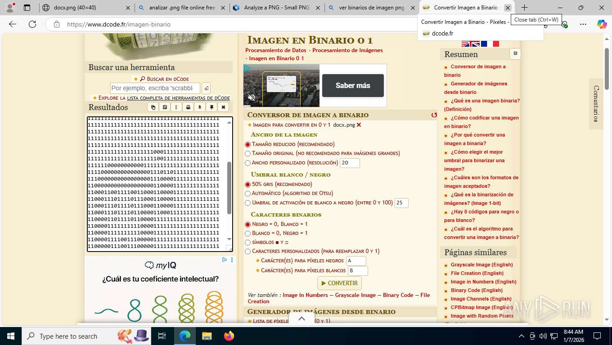Open tab actions menu
Screen dimensions: 612x345
click(x=27, y=8)
